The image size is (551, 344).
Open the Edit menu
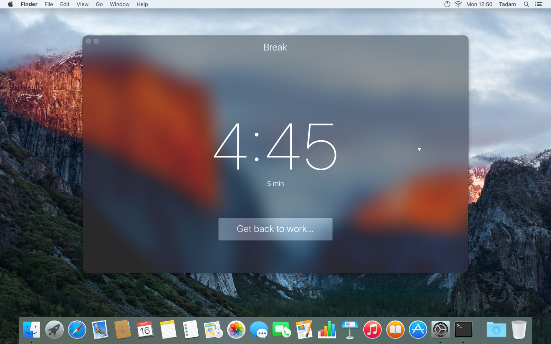(65, 4)
